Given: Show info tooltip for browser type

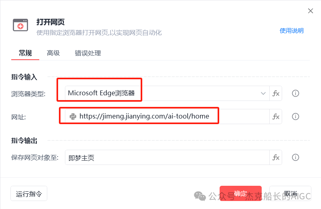Looking at the screenshot, I should 295,93.
